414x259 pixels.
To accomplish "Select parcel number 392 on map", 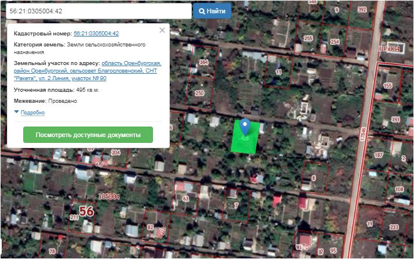I will (362, 10).
